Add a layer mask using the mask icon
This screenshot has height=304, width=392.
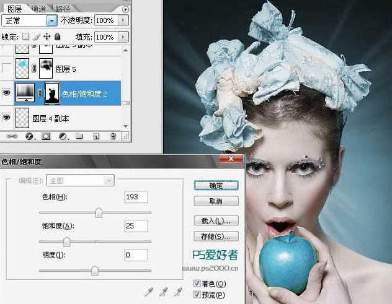[46, 136]
